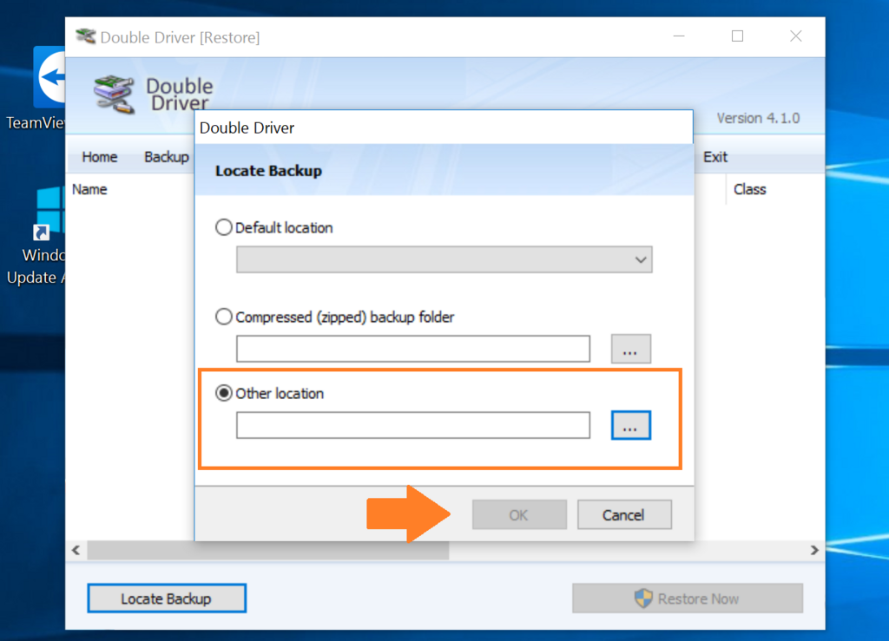Open the Backup menu item
Screen dimensions: 889x641
click(x=166, y=157)
